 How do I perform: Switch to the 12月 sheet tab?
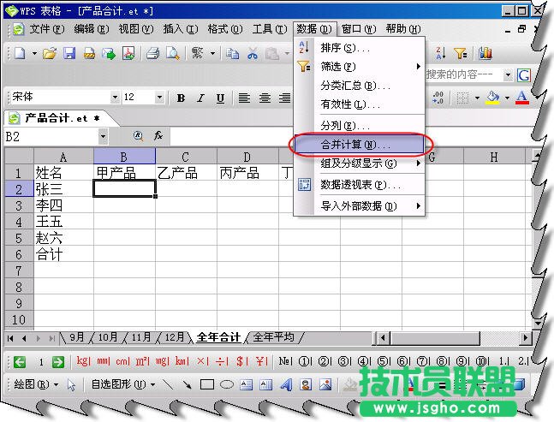(x=175, y=337)
